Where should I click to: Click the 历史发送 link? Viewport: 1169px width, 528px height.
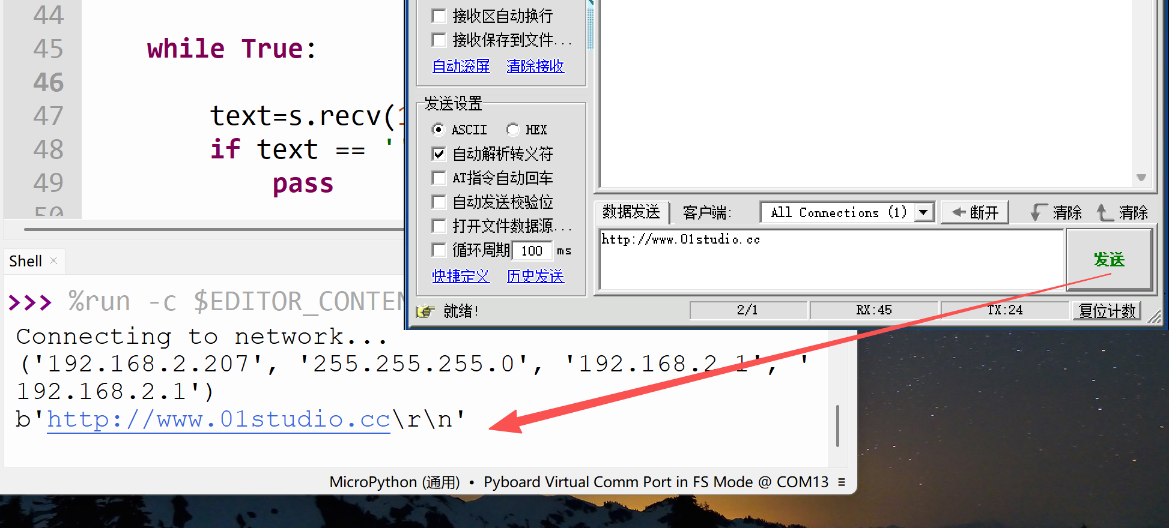[x=535, y=276]
